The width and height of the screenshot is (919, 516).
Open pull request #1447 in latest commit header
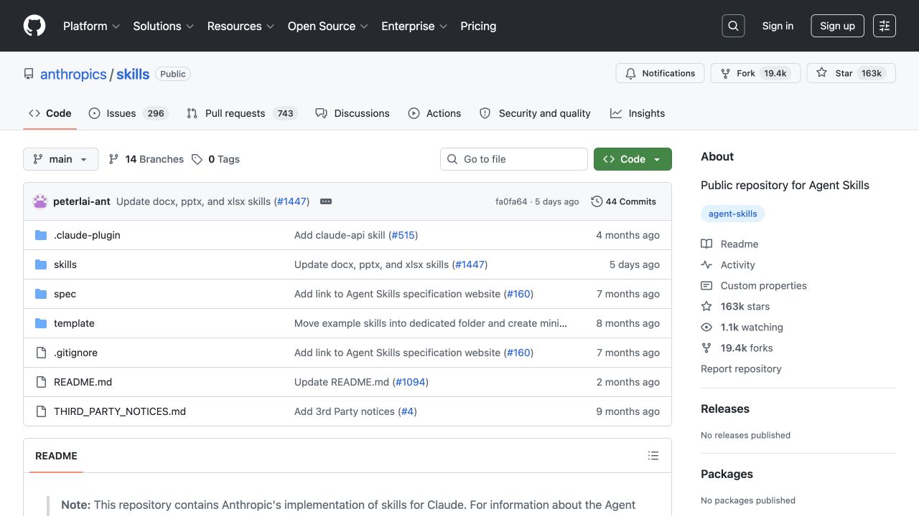(x=291, y=201)
